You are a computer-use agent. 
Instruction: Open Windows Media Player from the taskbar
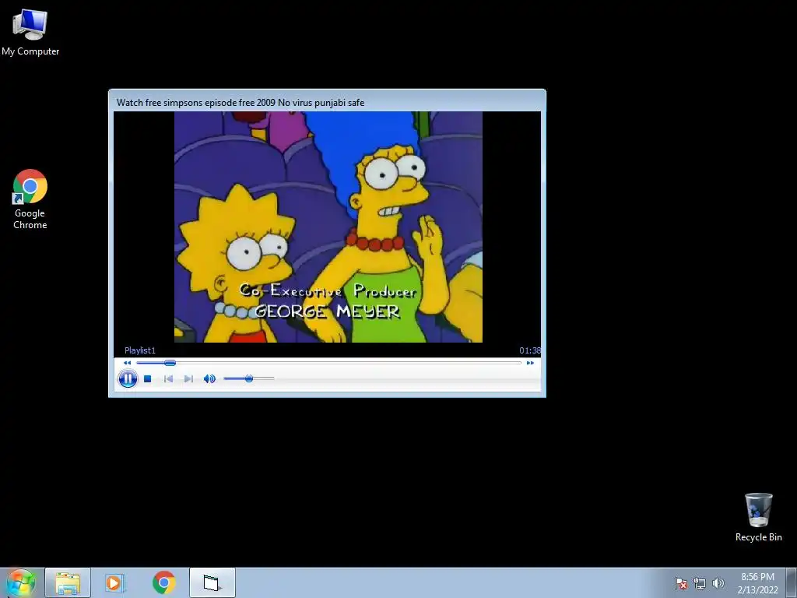tap(115, 582)
